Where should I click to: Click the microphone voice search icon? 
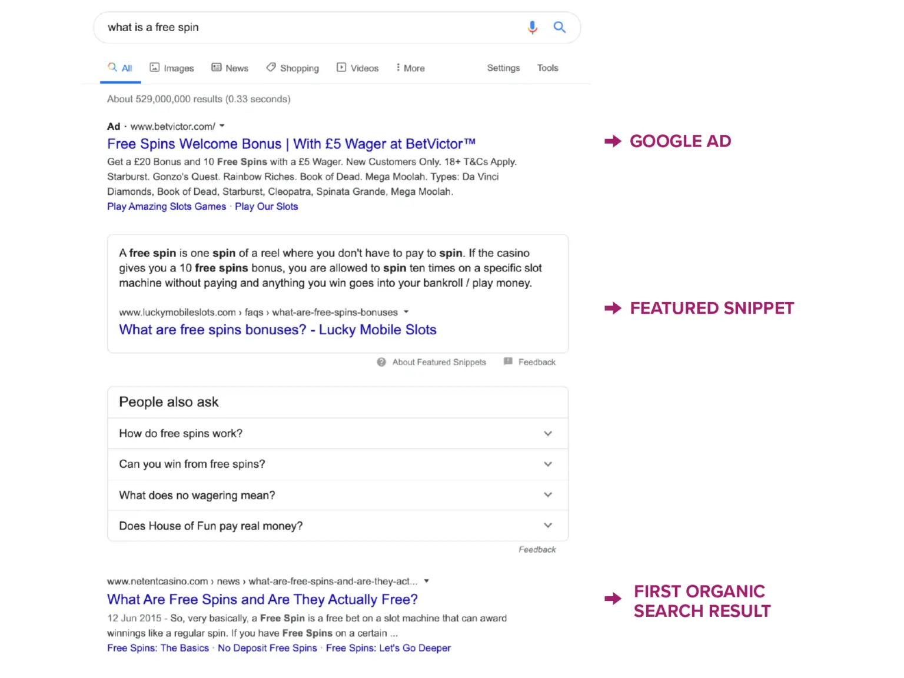(532, 27)
